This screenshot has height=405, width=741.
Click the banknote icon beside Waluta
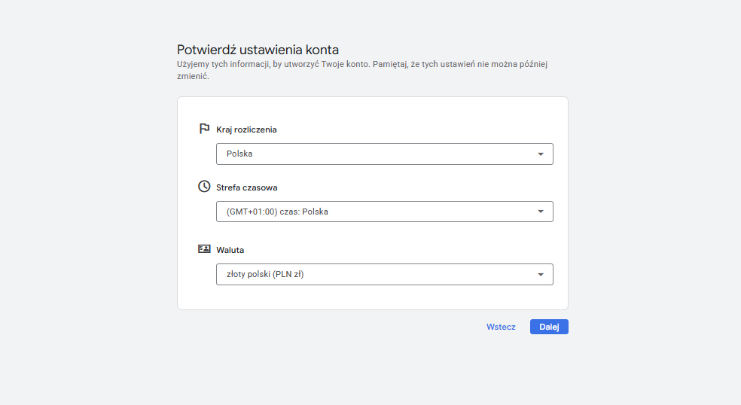tap(203, 249)
